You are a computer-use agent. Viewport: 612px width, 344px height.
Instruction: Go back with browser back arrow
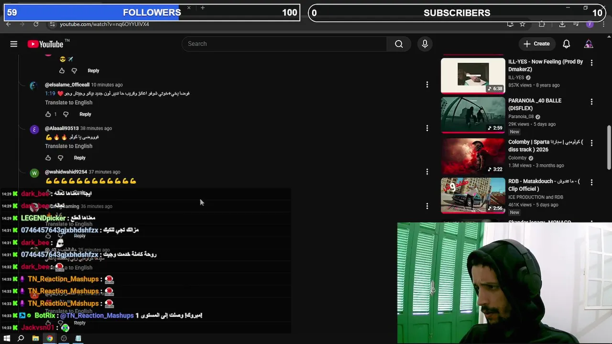[9, 24]
